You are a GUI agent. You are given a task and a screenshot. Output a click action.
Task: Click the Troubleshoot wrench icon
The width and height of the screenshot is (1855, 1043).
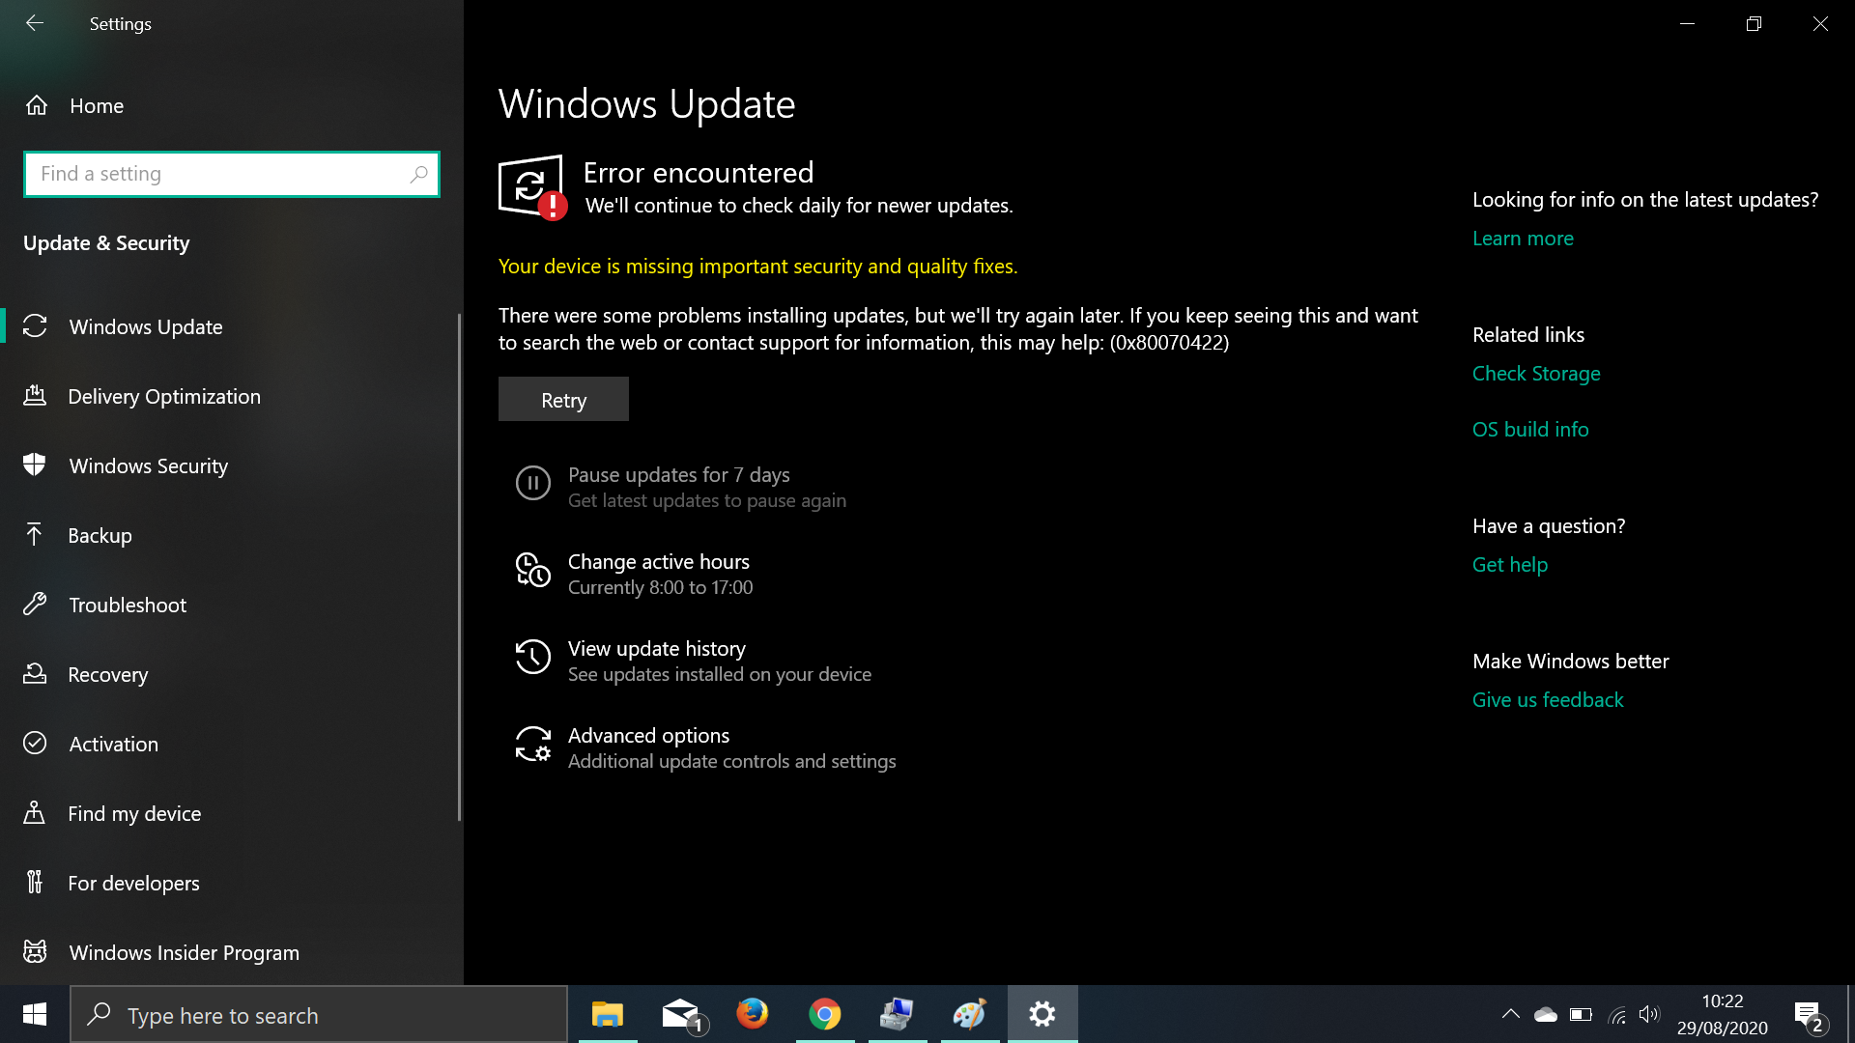pyautogui.click(x=35, y=604)
